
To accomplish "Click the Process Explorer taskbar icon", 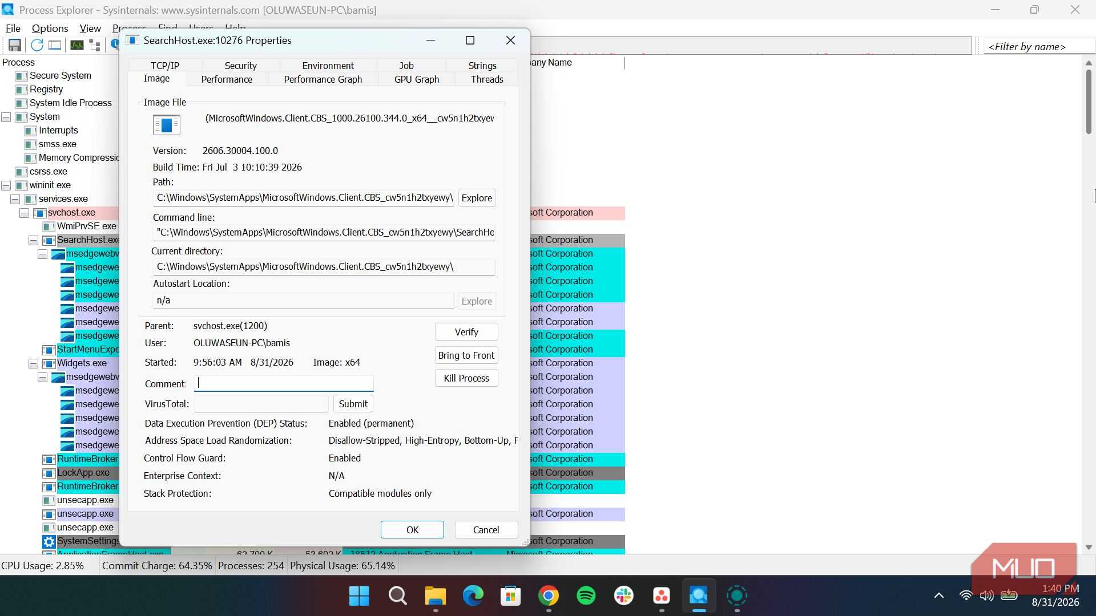I will pyautogui.click(x=699, y=596).
